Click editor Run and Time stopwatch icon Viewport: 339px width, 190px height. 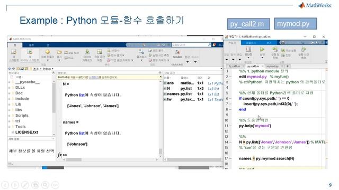(x=304, y=50)
